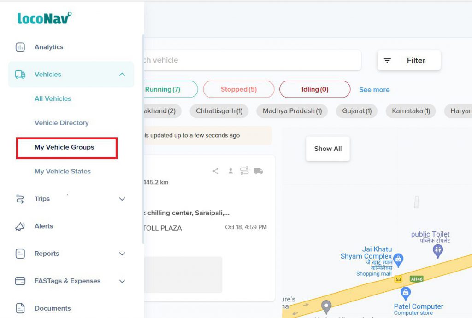Expand the Reports menu chevron

pyautogui.click(x=122, y=254)
